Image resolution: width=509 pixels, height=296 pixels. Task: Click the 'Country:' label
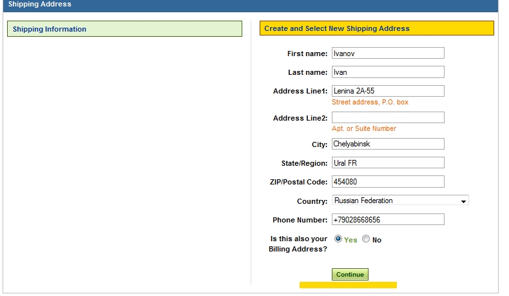312,201
